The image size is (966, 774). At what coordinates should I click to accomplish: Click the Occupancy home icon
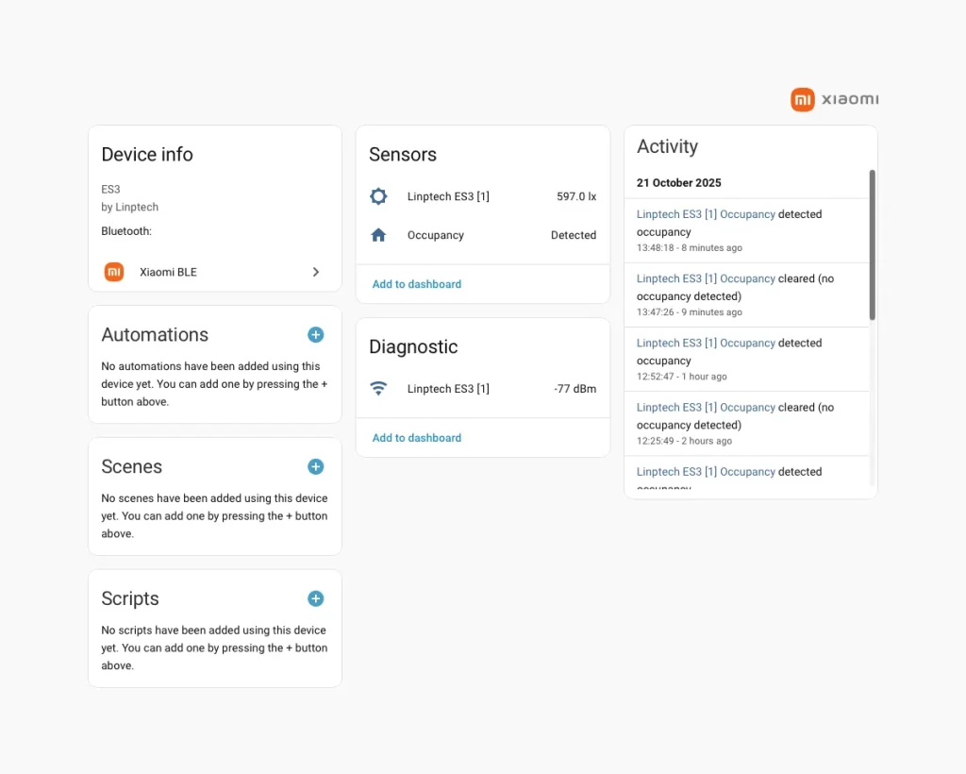tap(378, 235)
